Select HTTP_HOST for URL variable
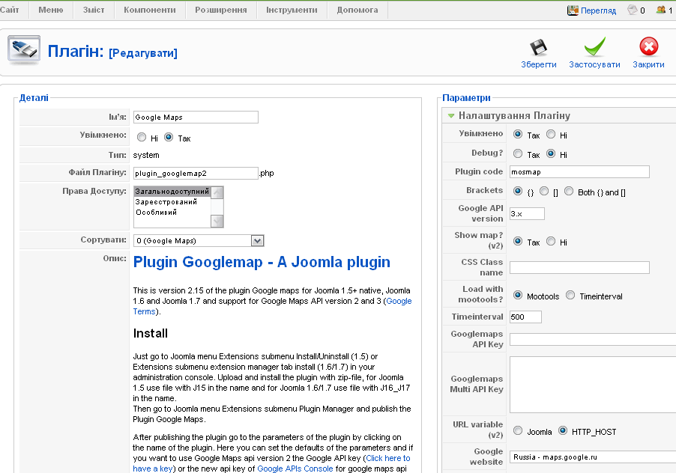The image size is (676, 473). point(563,430)
